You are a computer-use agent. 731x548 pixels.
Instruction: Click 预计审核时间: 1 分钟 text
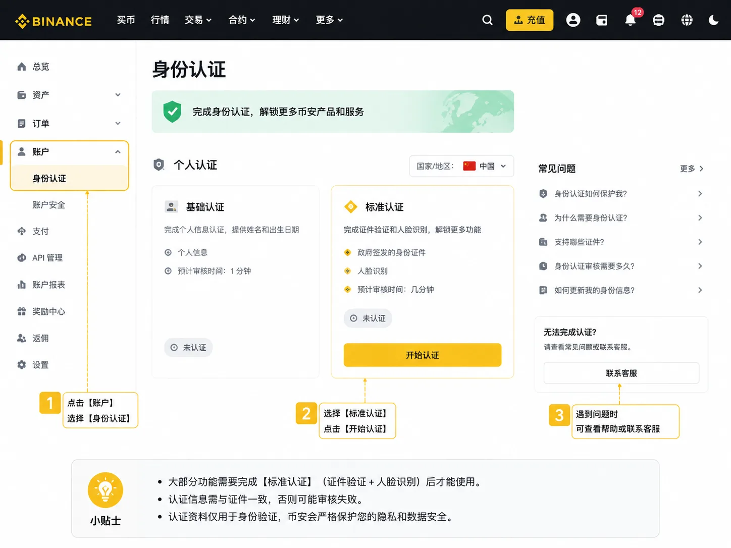pyautogui.click(x=214, y=271)
